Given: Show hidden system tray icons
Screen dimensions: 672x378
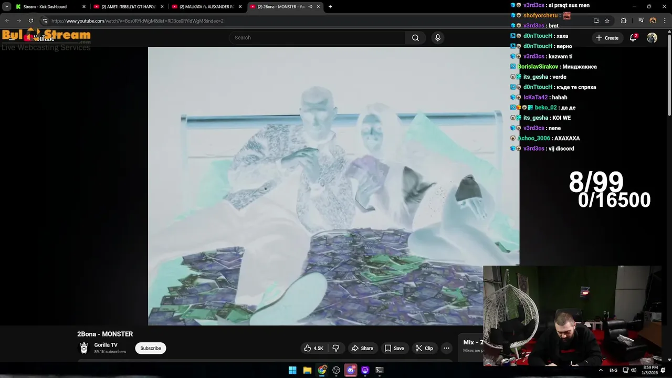Looking at the screenshot, I should point(601,370).
